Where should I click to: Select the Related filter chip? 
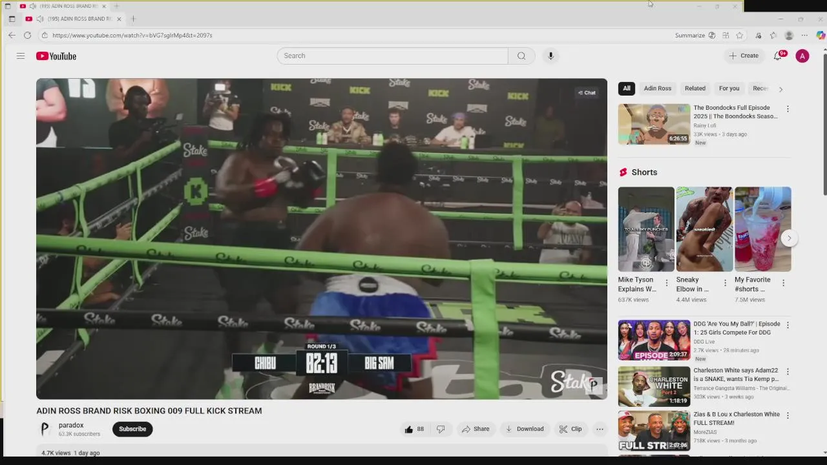pyautogui.click(x=695, y=88)
